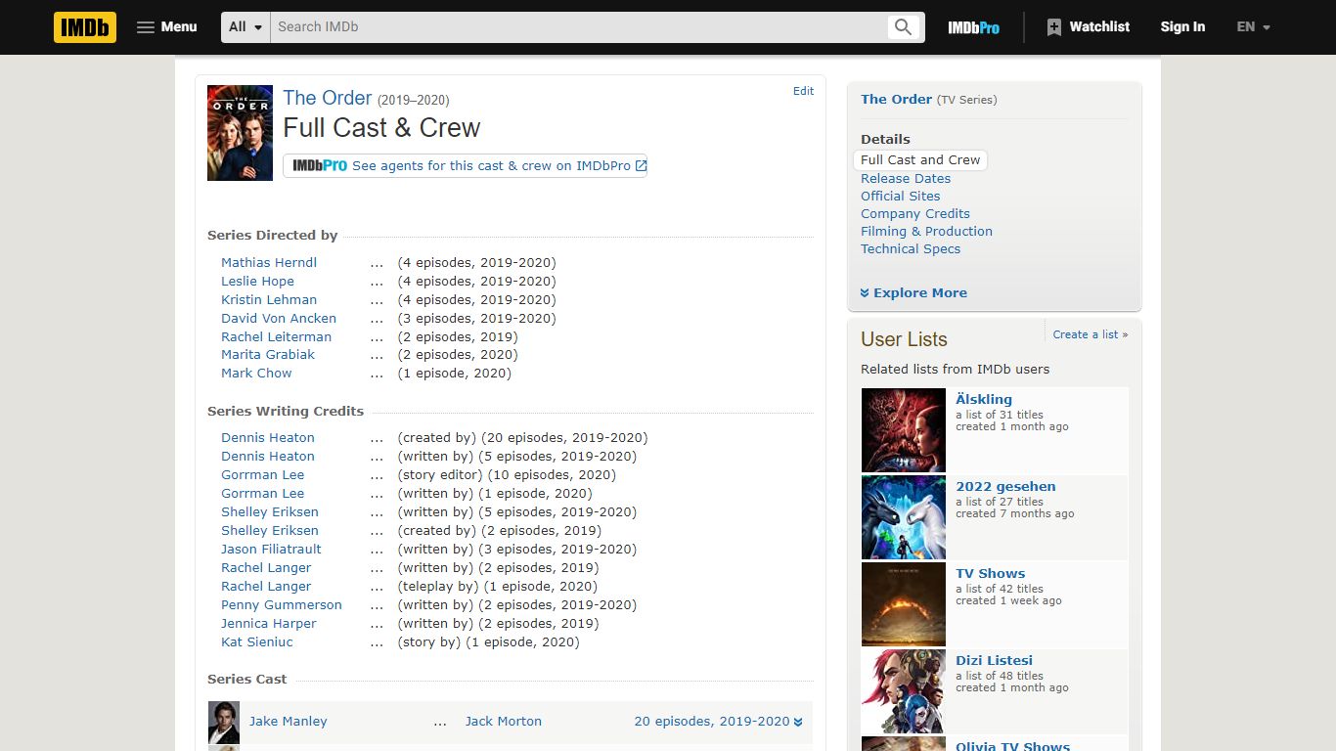Click the IMDb logo home icon
Viewport: 1336px width, 751px height.
pos(85,27)
